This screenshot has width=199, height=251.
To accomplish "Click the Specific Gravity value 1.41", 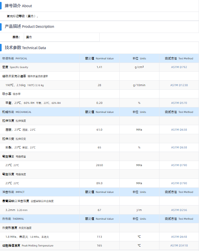I will [99, 67].
